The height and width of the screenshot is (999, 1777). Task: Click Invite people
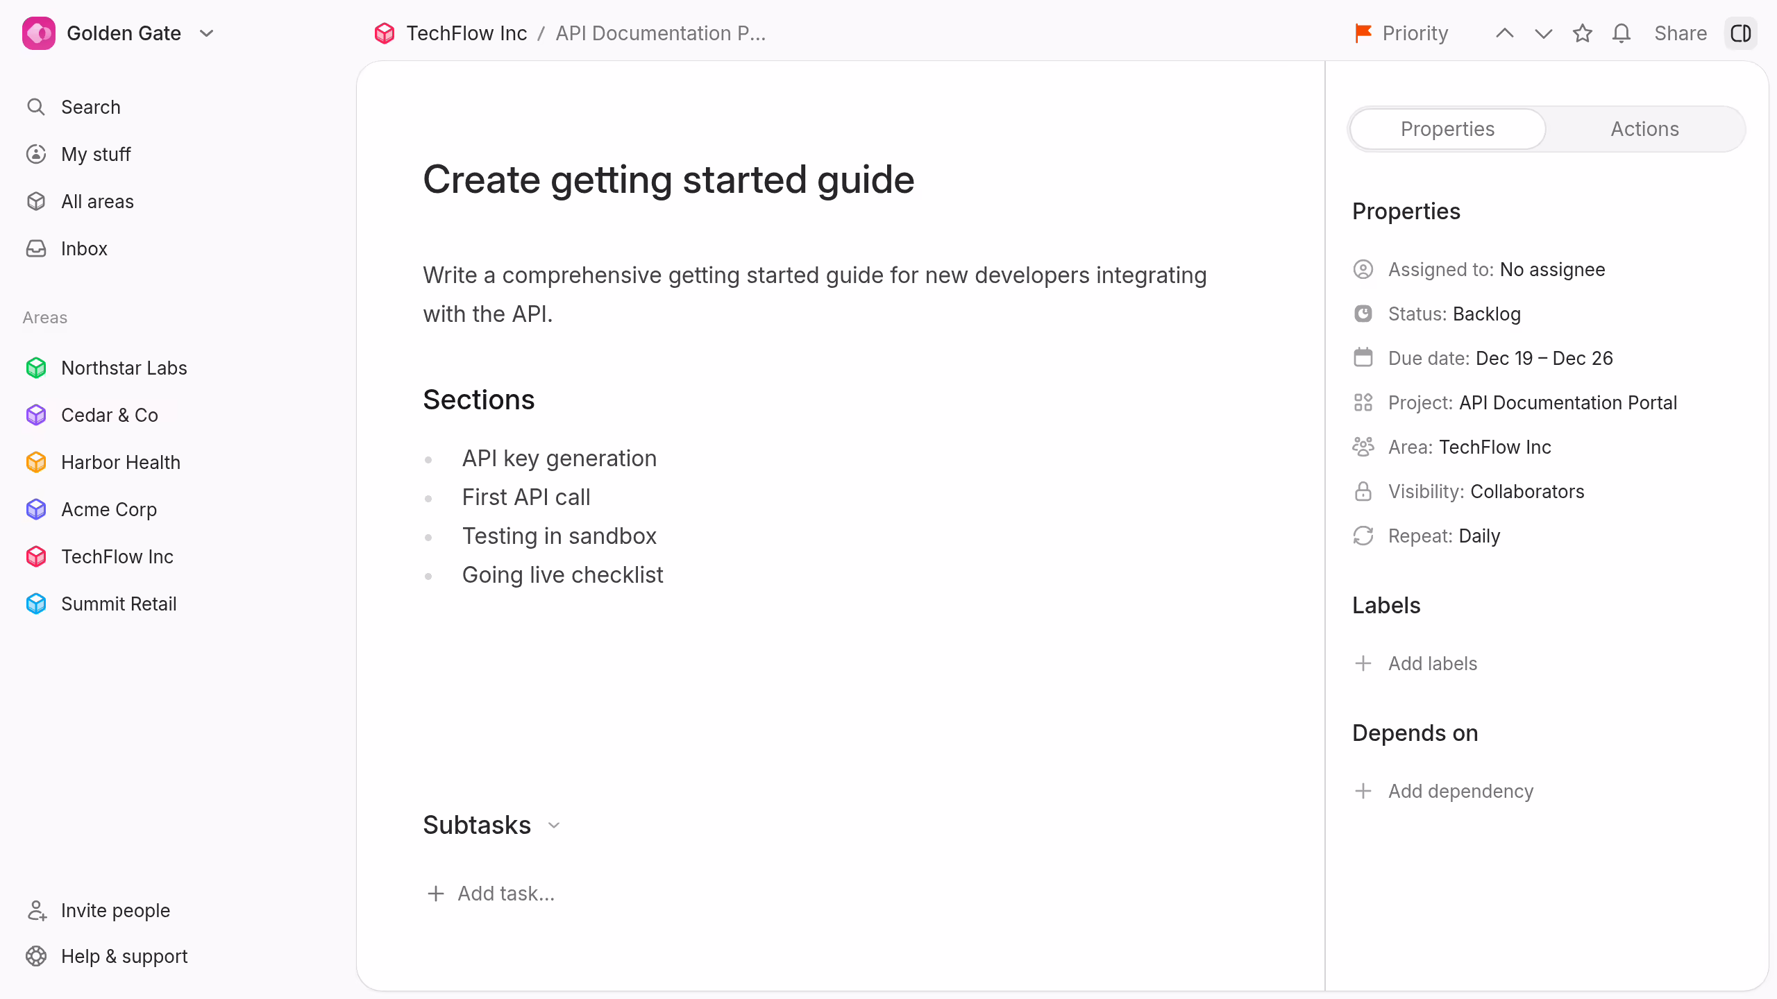click(x=98, y=910)
